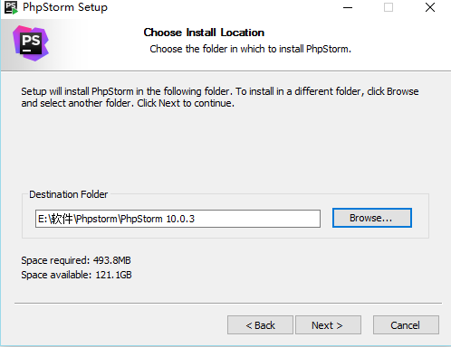
Task: Click the PhpStorm title bar icon
Action: pyautogui.click(x=11, y=7)
